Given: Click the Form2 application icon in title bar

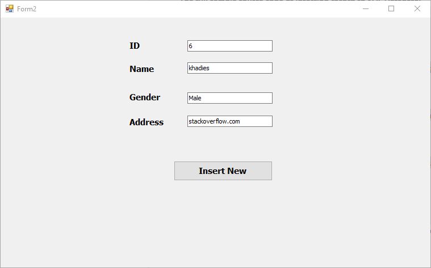Looking at the screenshot, I should tap(10, 8).
